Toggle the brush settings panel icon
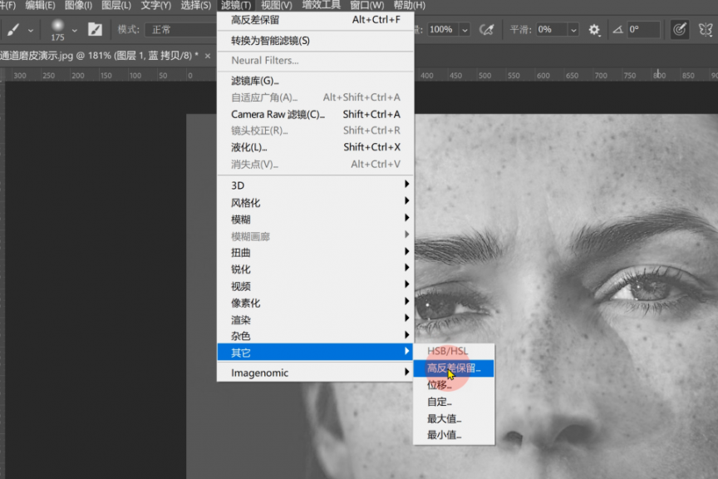Screen dimensions: 718x479 (x=96, y=29)
